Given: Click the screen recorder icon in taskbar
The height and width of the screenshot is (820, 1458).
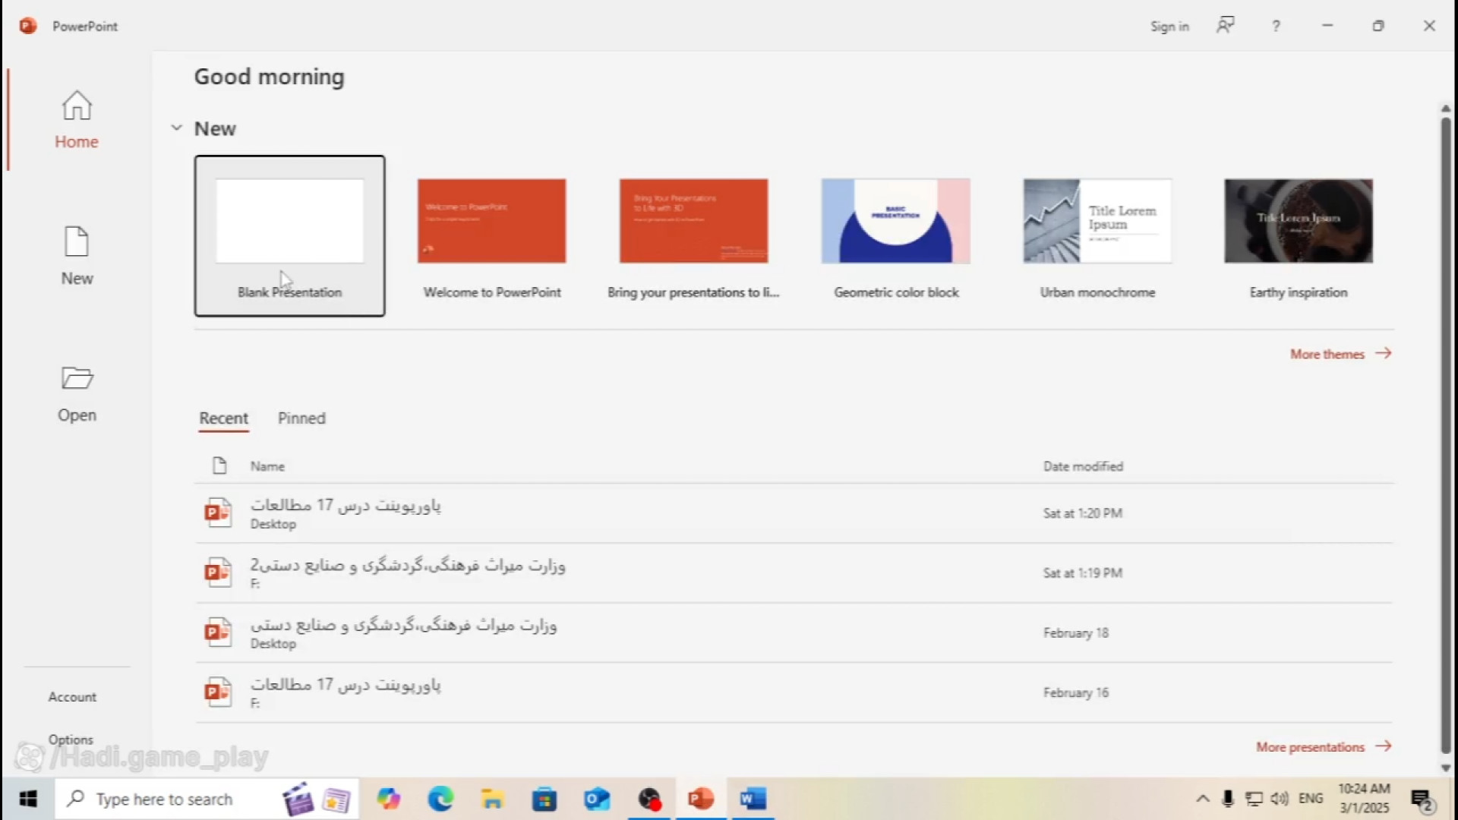Looking at the screenshot, I should (649, 799).
